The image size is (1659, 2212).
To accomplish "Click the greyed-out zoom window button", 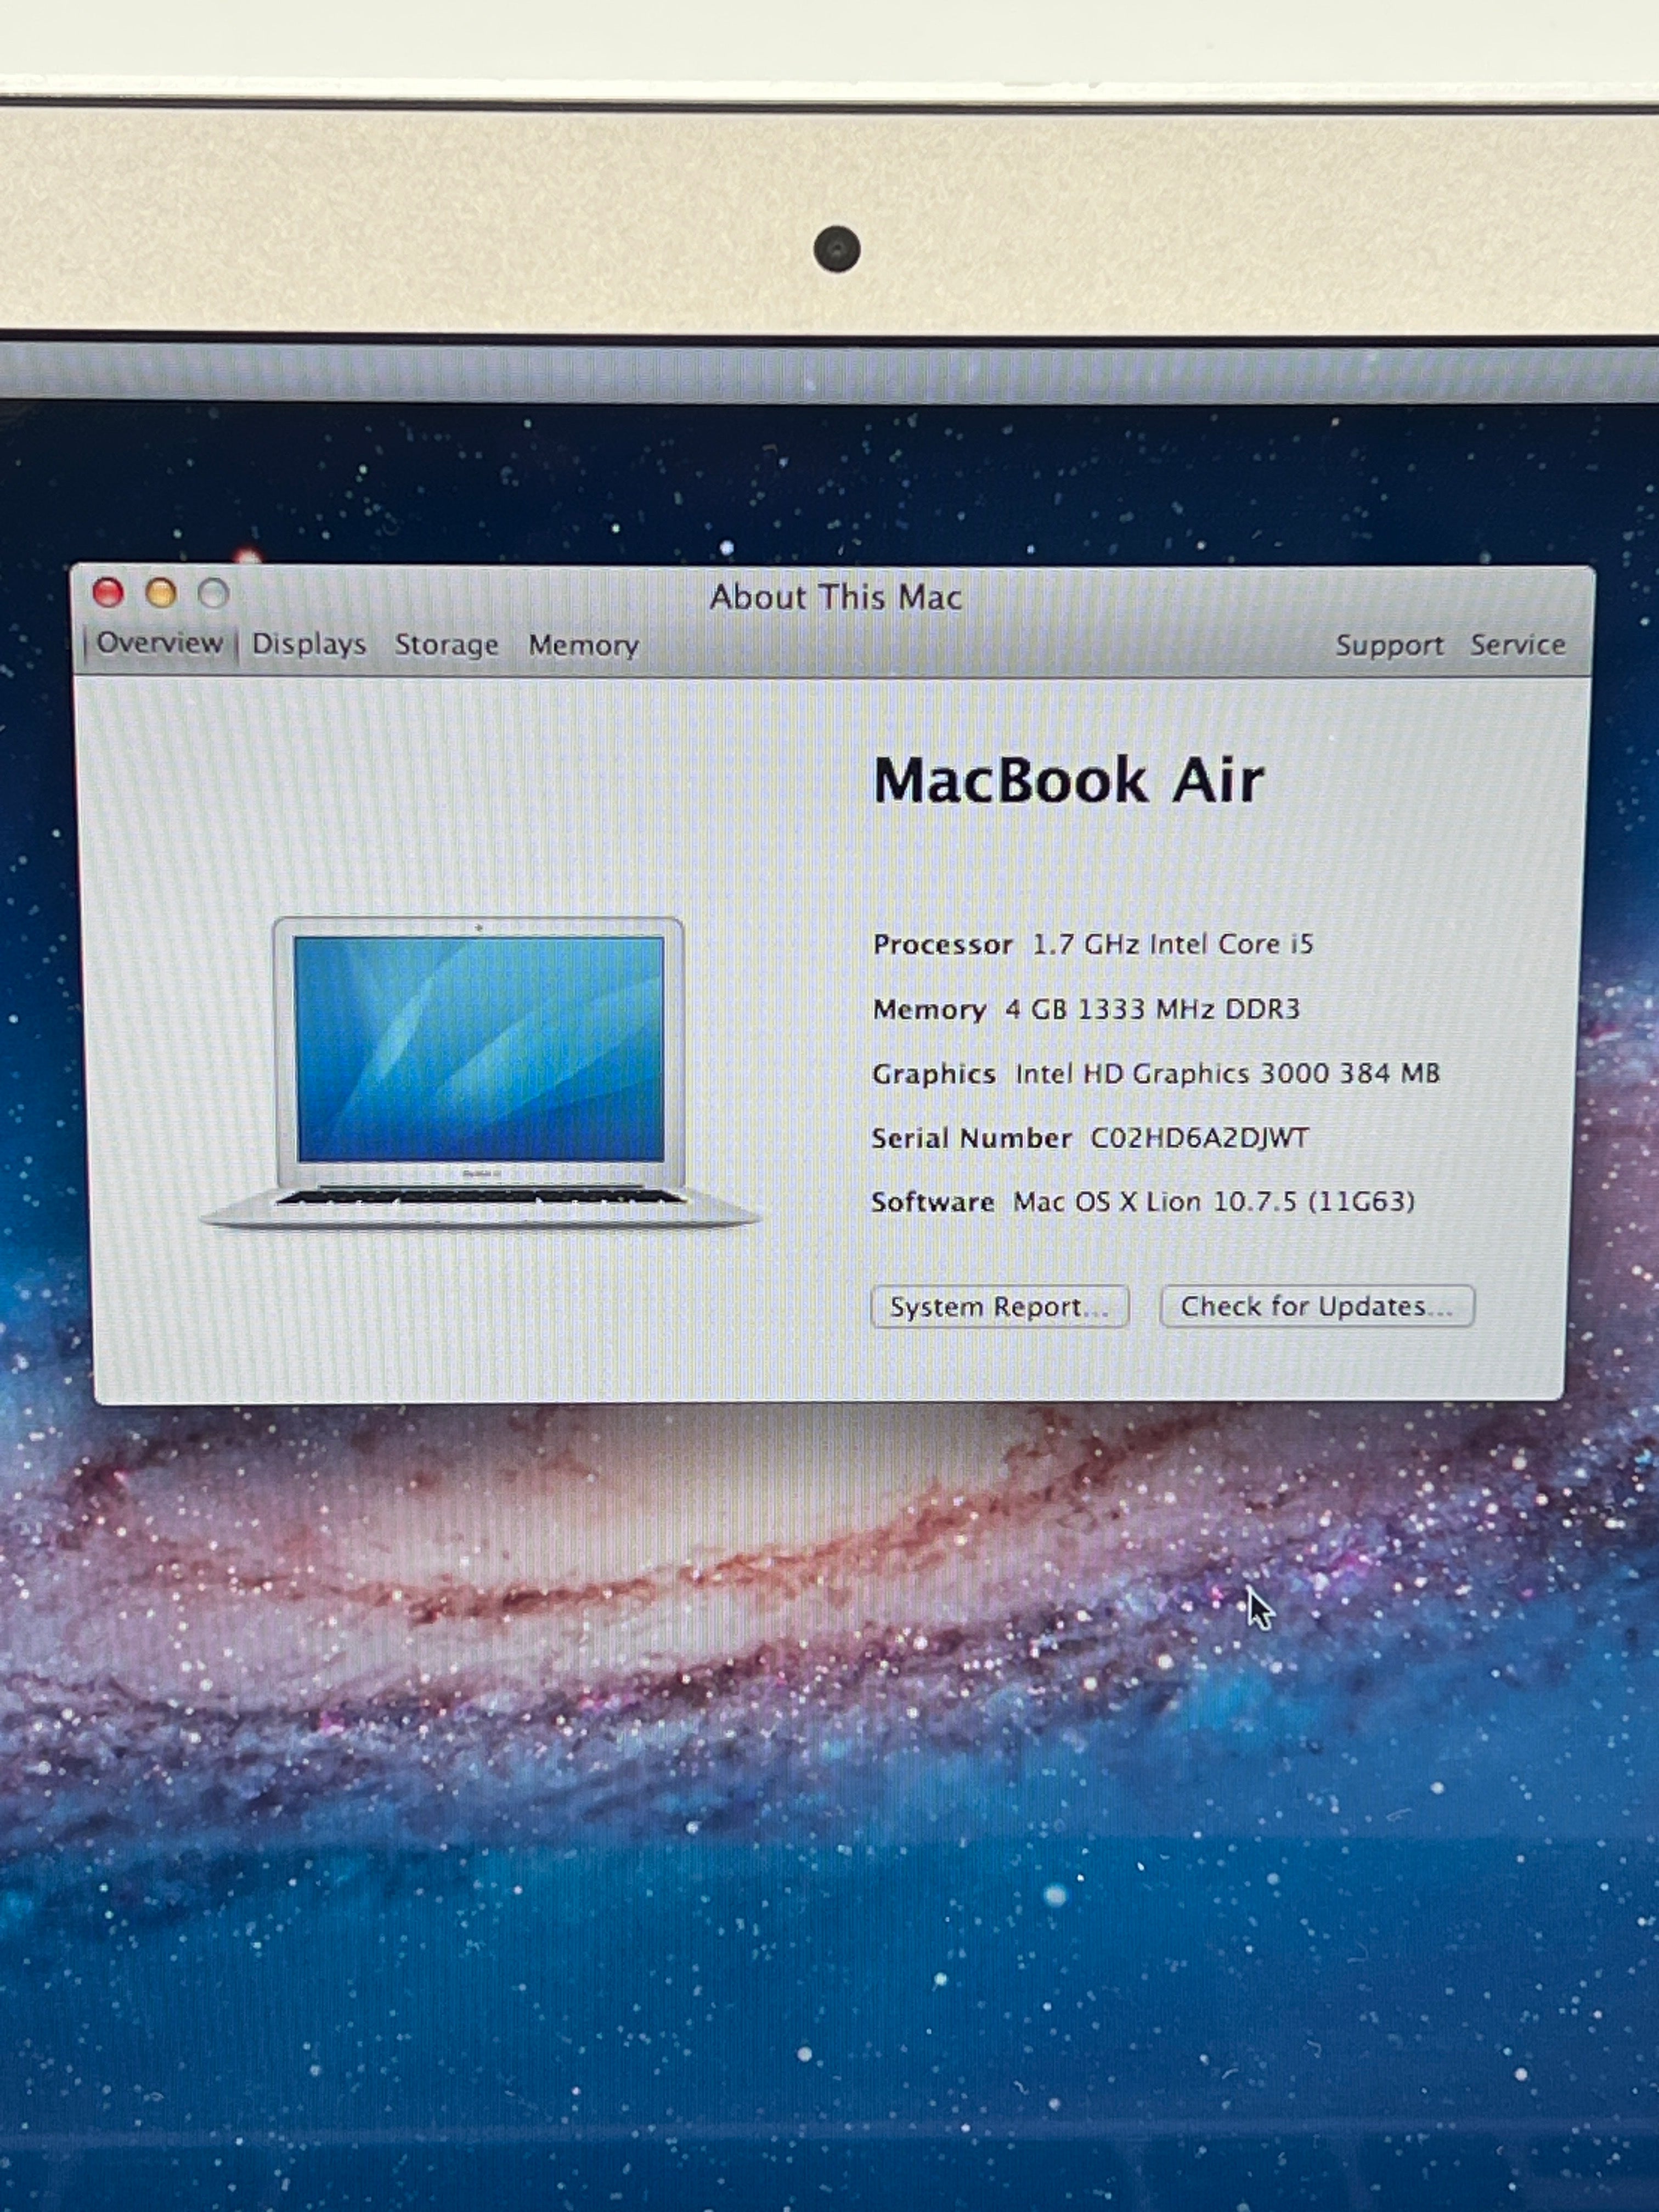I will pyautogui.click(x=213, y=593).
